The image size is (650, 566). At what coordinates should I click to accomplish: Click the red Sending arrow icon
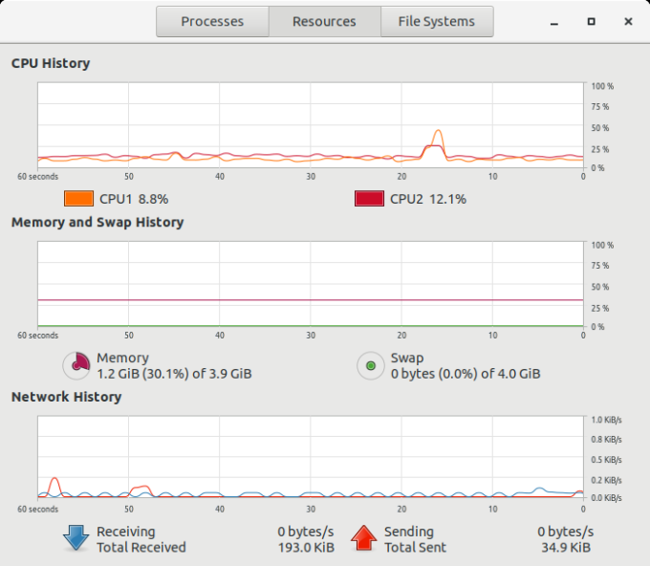[363, 538]
